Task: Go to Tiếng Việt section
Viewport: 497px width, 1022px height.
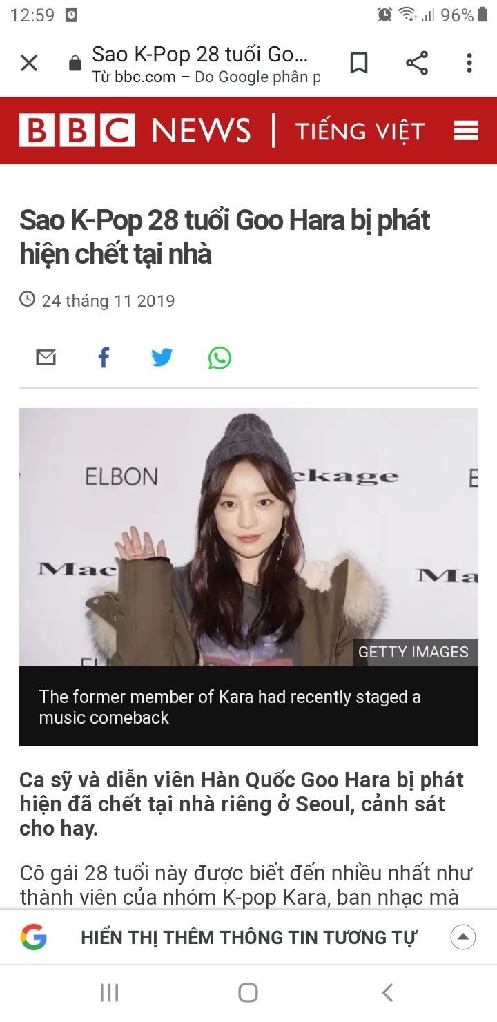Action: (360, 131)
